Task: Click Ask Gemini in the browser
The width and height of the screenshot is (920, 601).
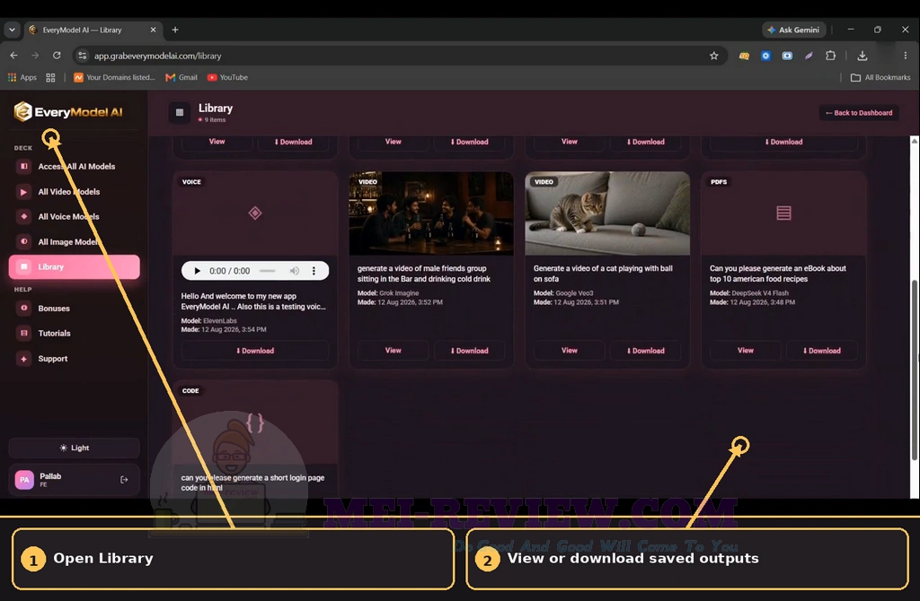Action: pos(793,30)
